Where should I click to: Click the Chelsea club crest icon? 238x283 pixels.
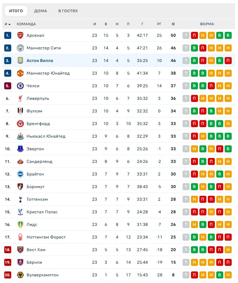pos(20,86)
